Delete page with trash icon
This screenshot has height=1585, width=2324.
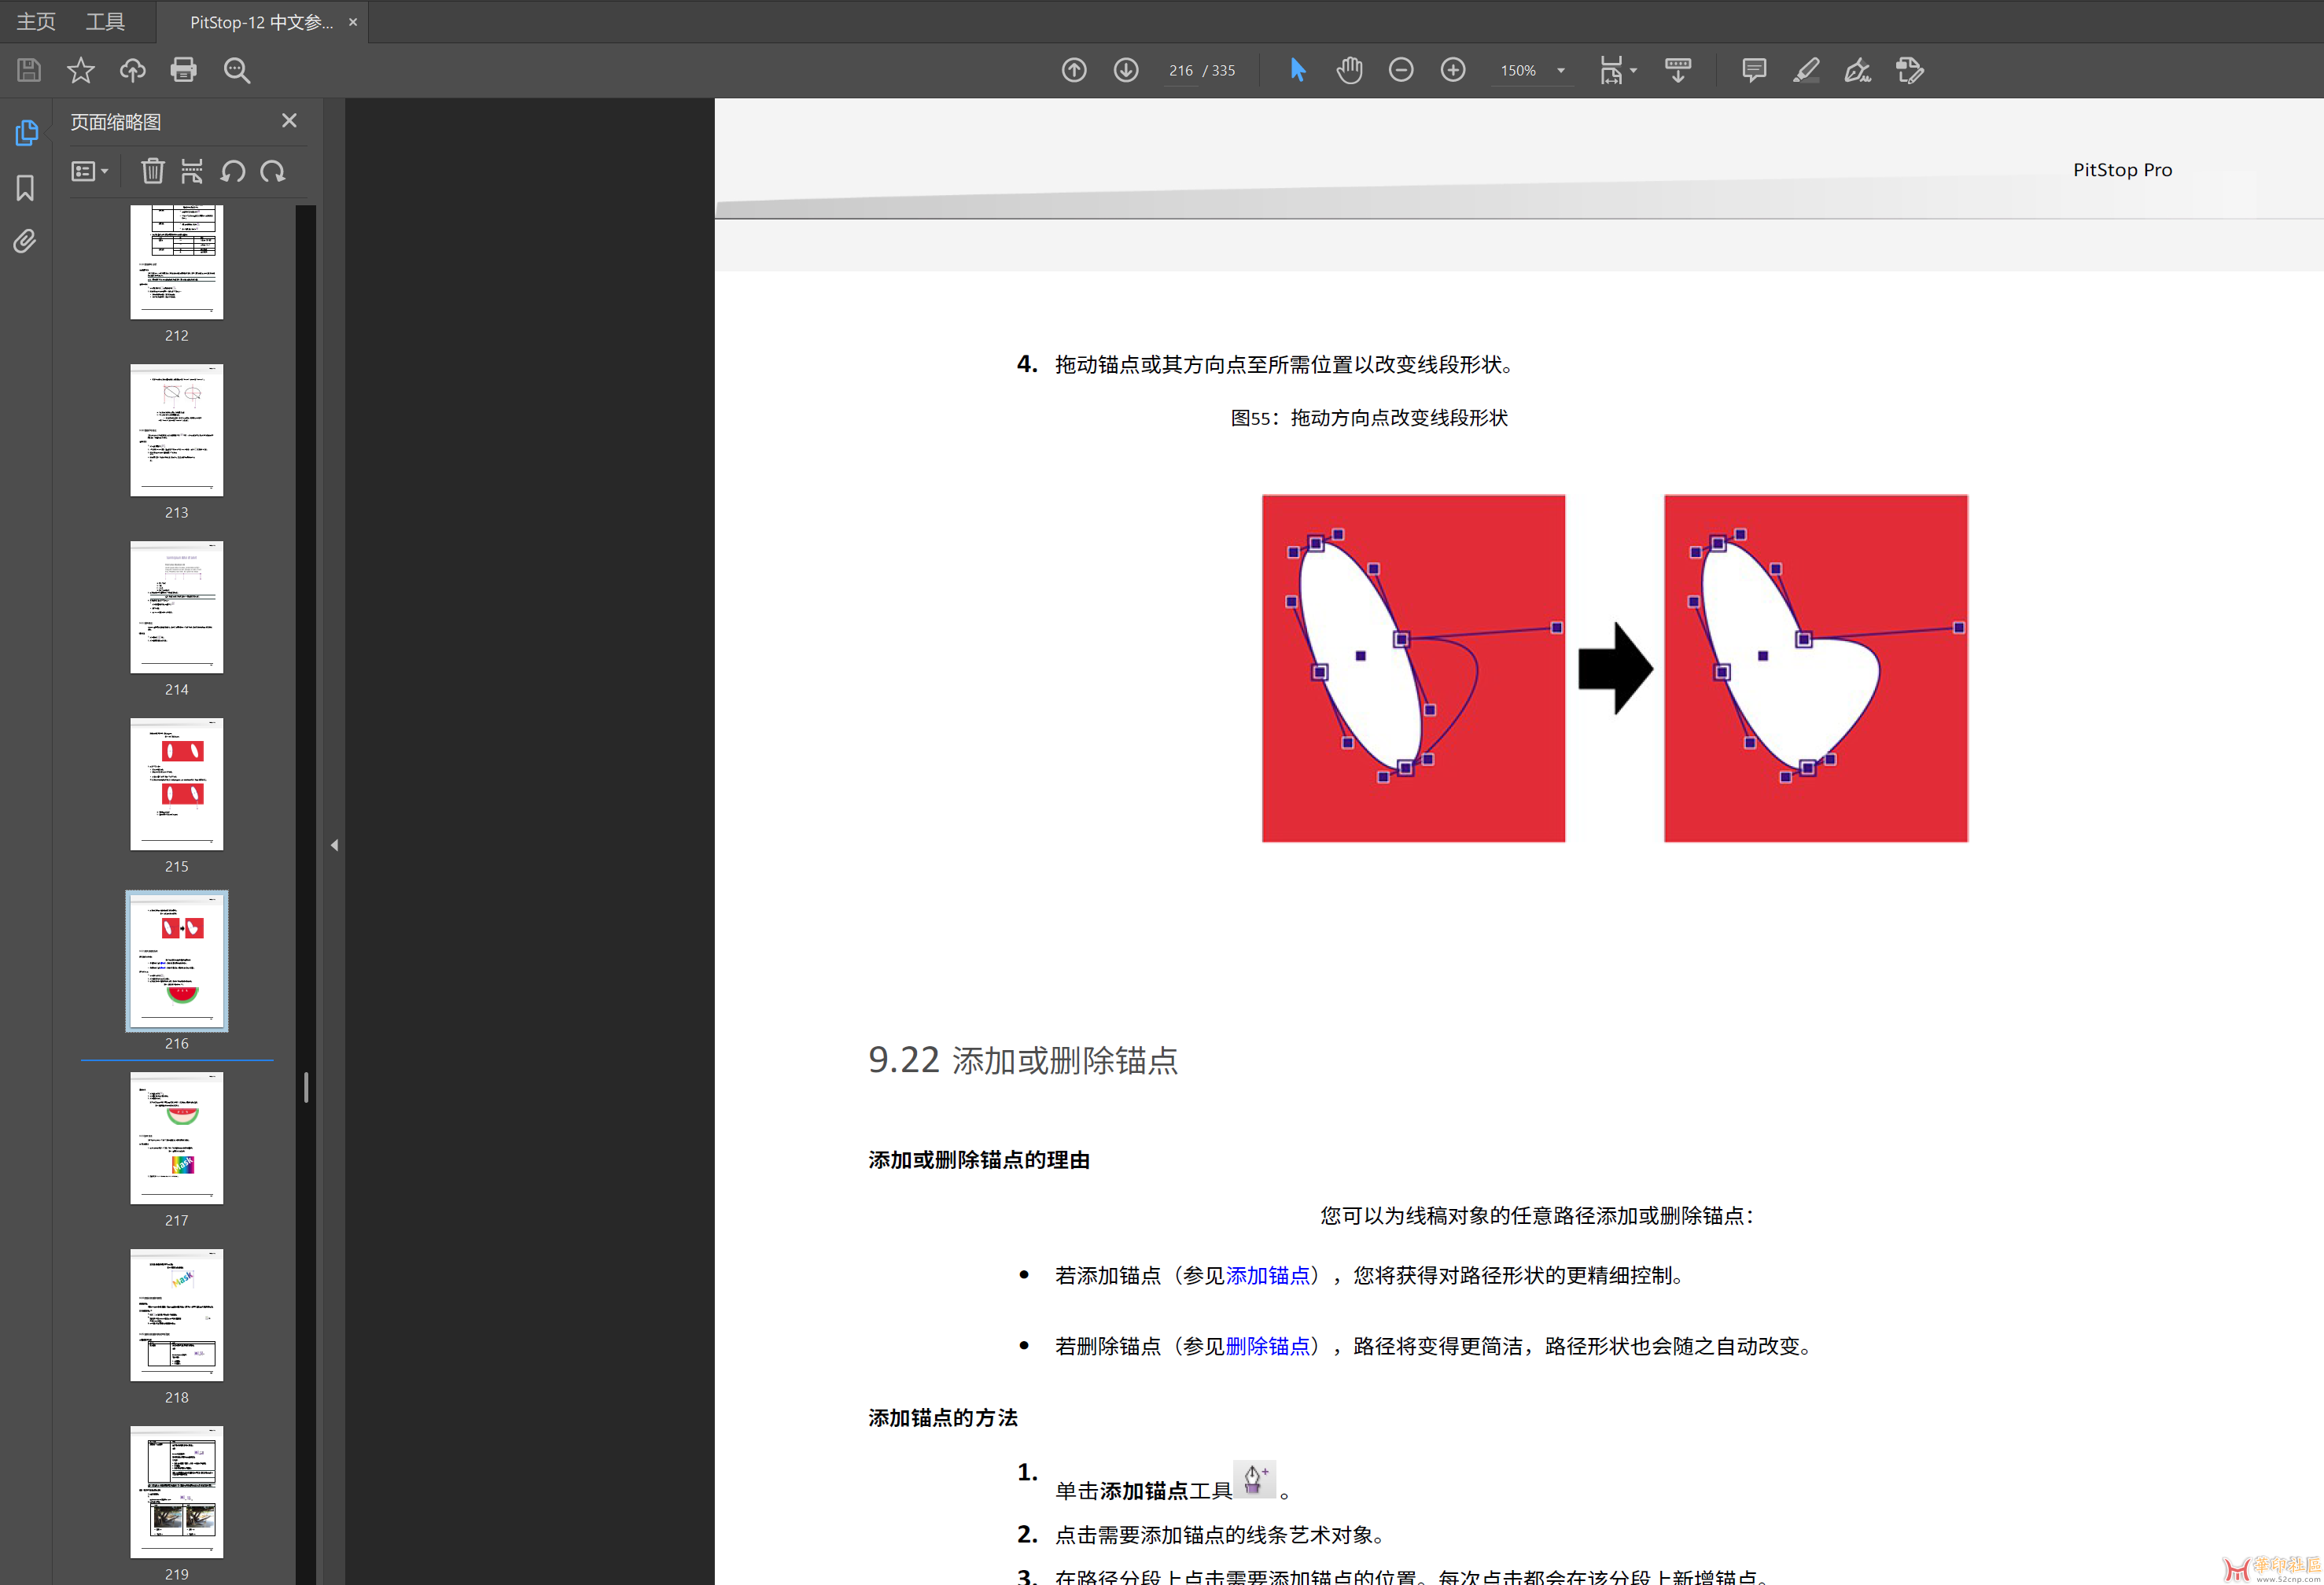152,172
